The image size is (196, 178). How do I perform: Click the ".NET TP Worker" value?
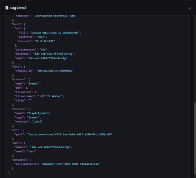(50, 96)
